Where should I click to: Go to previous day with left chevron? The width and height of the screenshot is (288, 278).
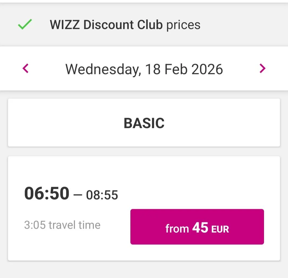[x=26, y=69]
